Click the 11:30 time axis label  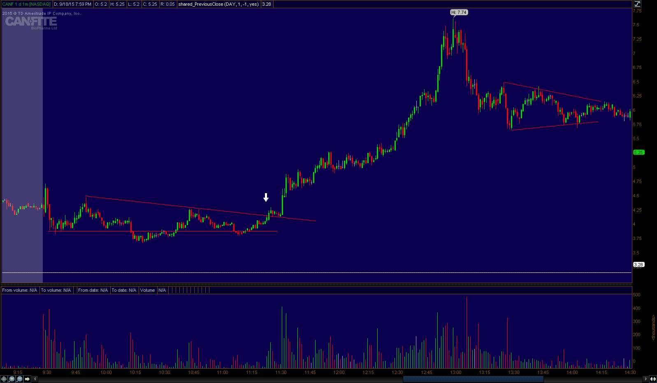(281, 372)
